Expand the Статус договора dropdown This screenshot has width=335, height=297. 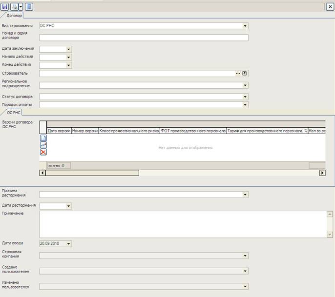click(x=245, y=97)
